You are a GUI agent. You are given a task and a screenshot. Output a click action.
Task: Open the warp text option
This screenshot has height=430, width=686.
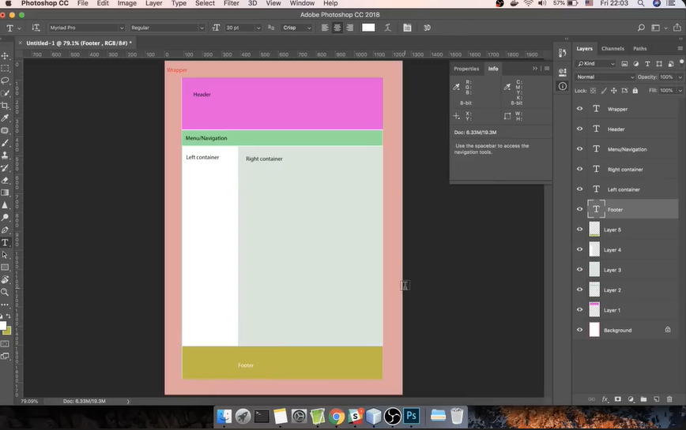tap(387, 28)
